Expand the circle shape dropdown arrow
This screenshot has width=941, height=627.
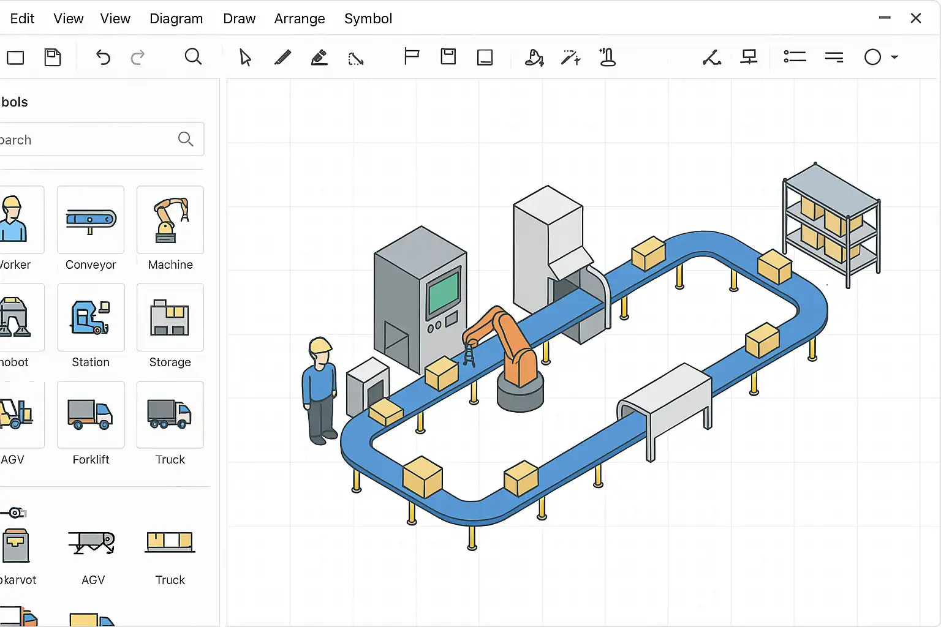(x=894, y=57)
